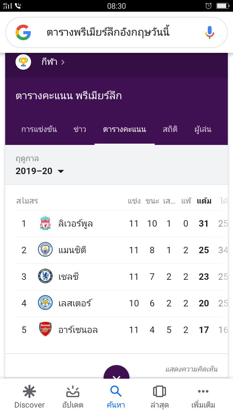Tap the sports trophy icon
Viewport: 233px width, 415px height.
click(x=23, y=62)
